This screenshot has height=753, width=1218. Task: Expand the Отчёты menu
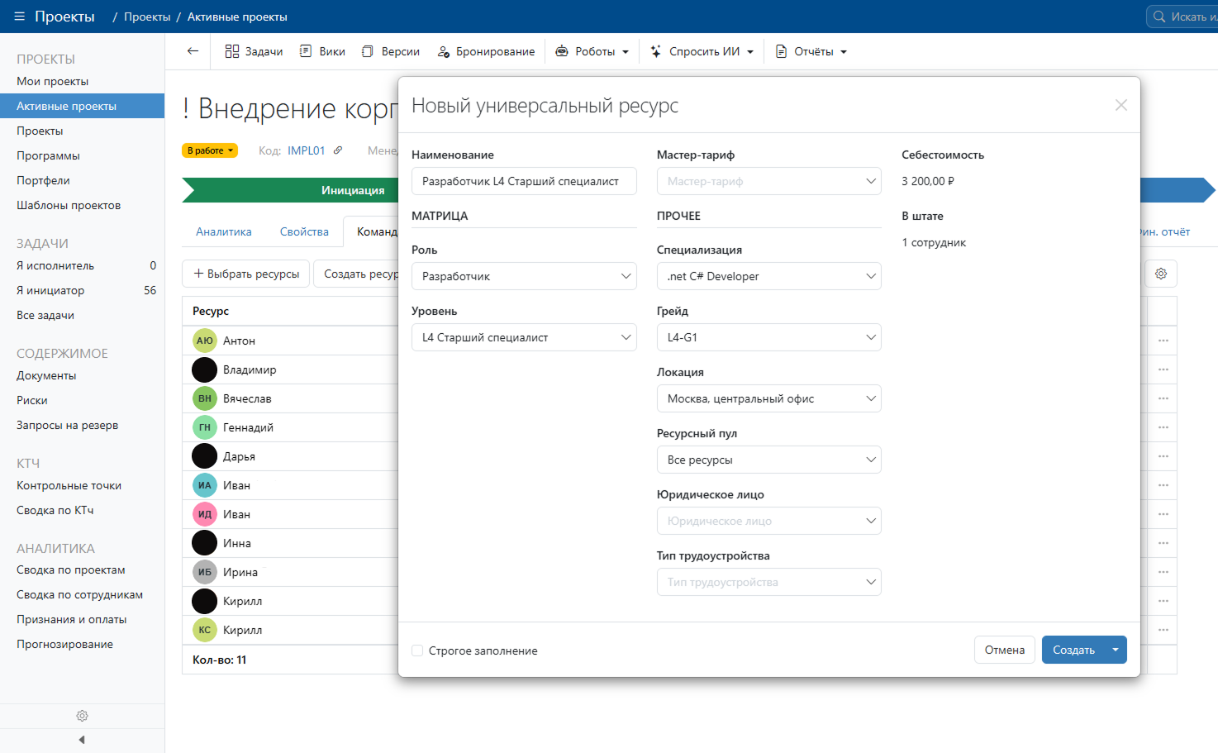[x=811, y=51]
